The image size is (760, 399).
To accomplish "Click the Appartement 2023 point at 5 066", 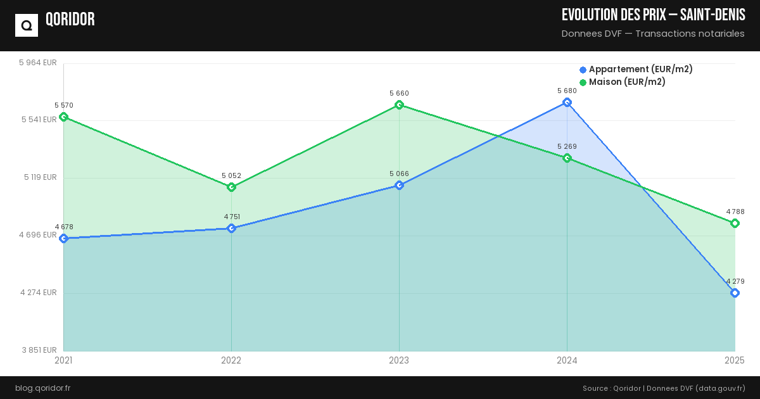I will 399,186.
